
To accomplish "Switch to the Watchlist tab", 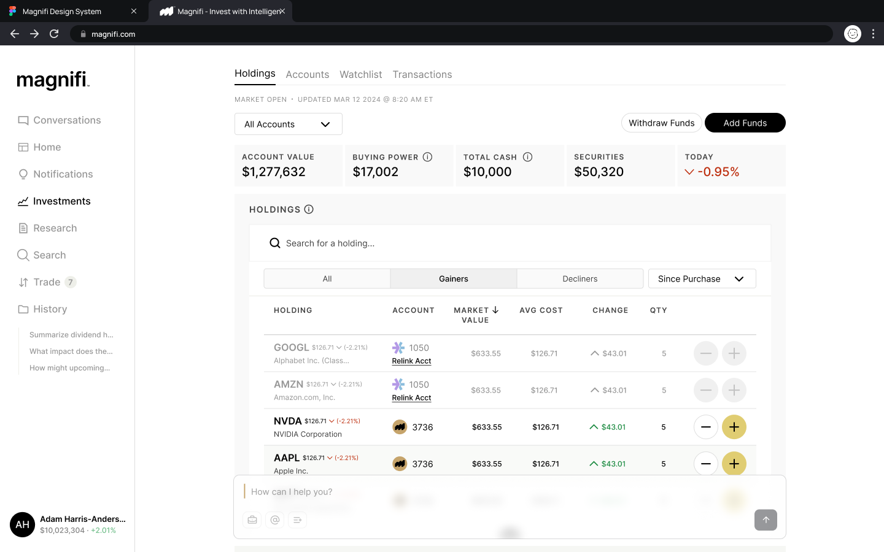I will [x=361, y=74].
